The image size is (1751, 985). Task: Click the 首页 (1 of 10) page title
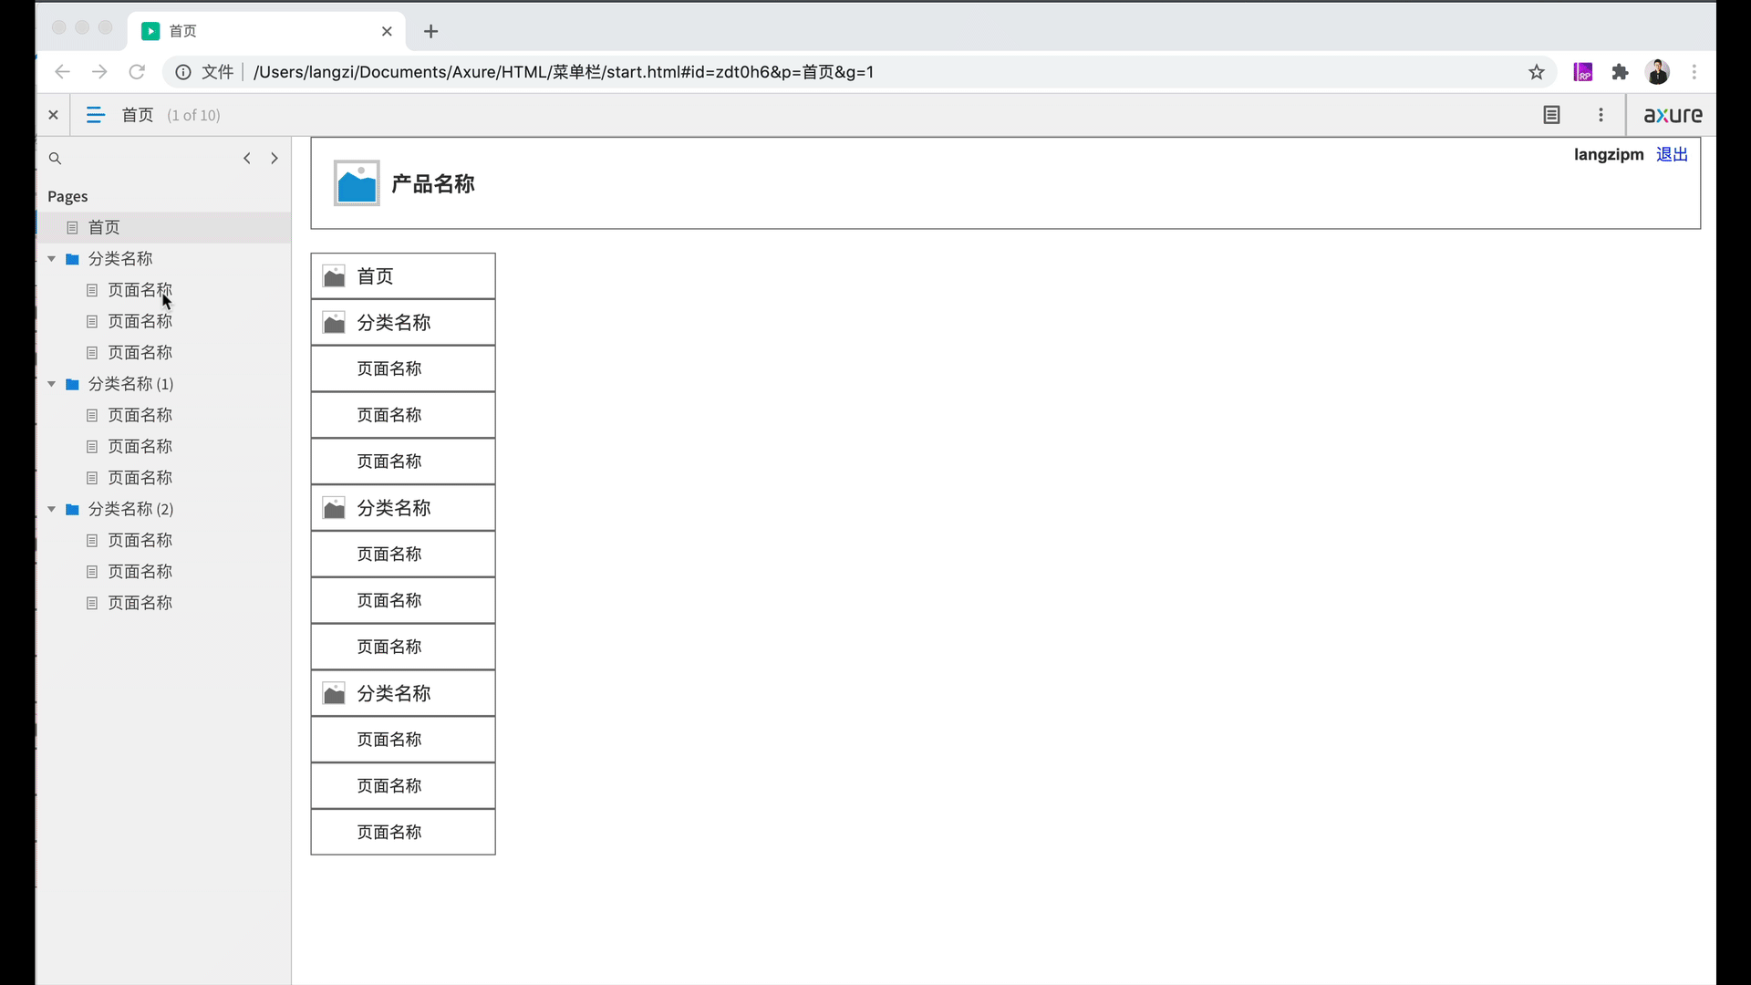[x=171, y=115]
